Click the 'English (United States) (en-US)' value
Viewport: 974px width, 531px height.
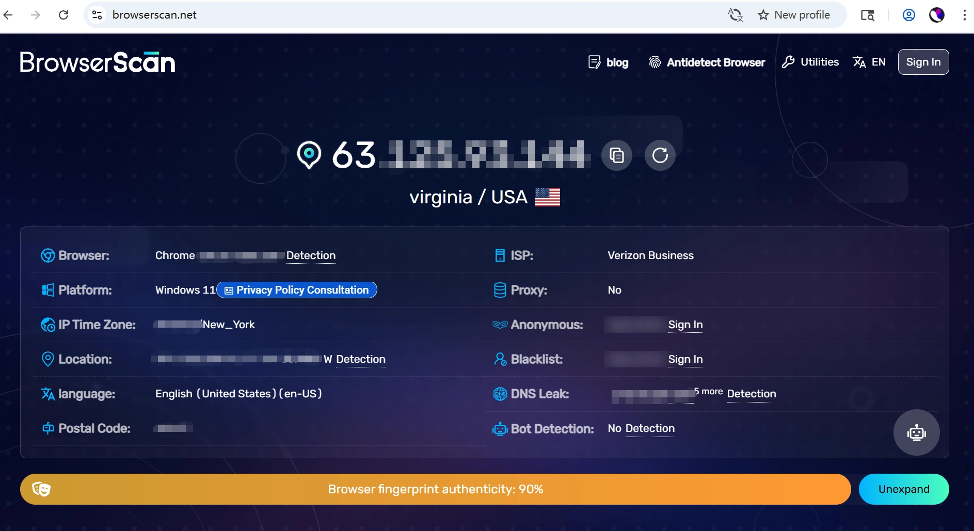click(238, 394)
